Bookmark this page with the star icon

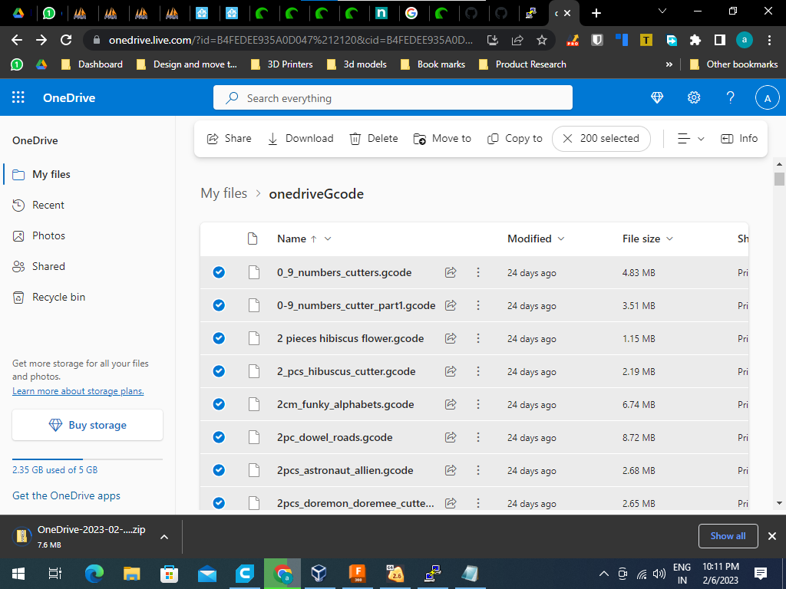coord(542,40)
